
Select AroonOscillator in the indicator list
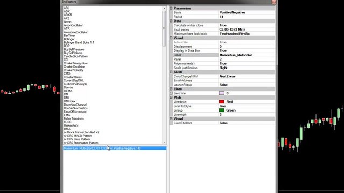(73, 25)
